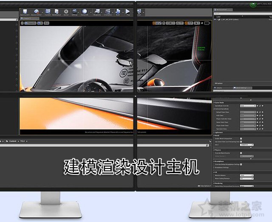Open the viewport options arrow menu
This screenshot has height=222, width=272.
click(x=22, y=23)
